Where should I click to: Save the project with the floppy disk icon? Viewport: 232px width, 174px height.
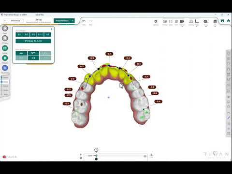point(222,21)
